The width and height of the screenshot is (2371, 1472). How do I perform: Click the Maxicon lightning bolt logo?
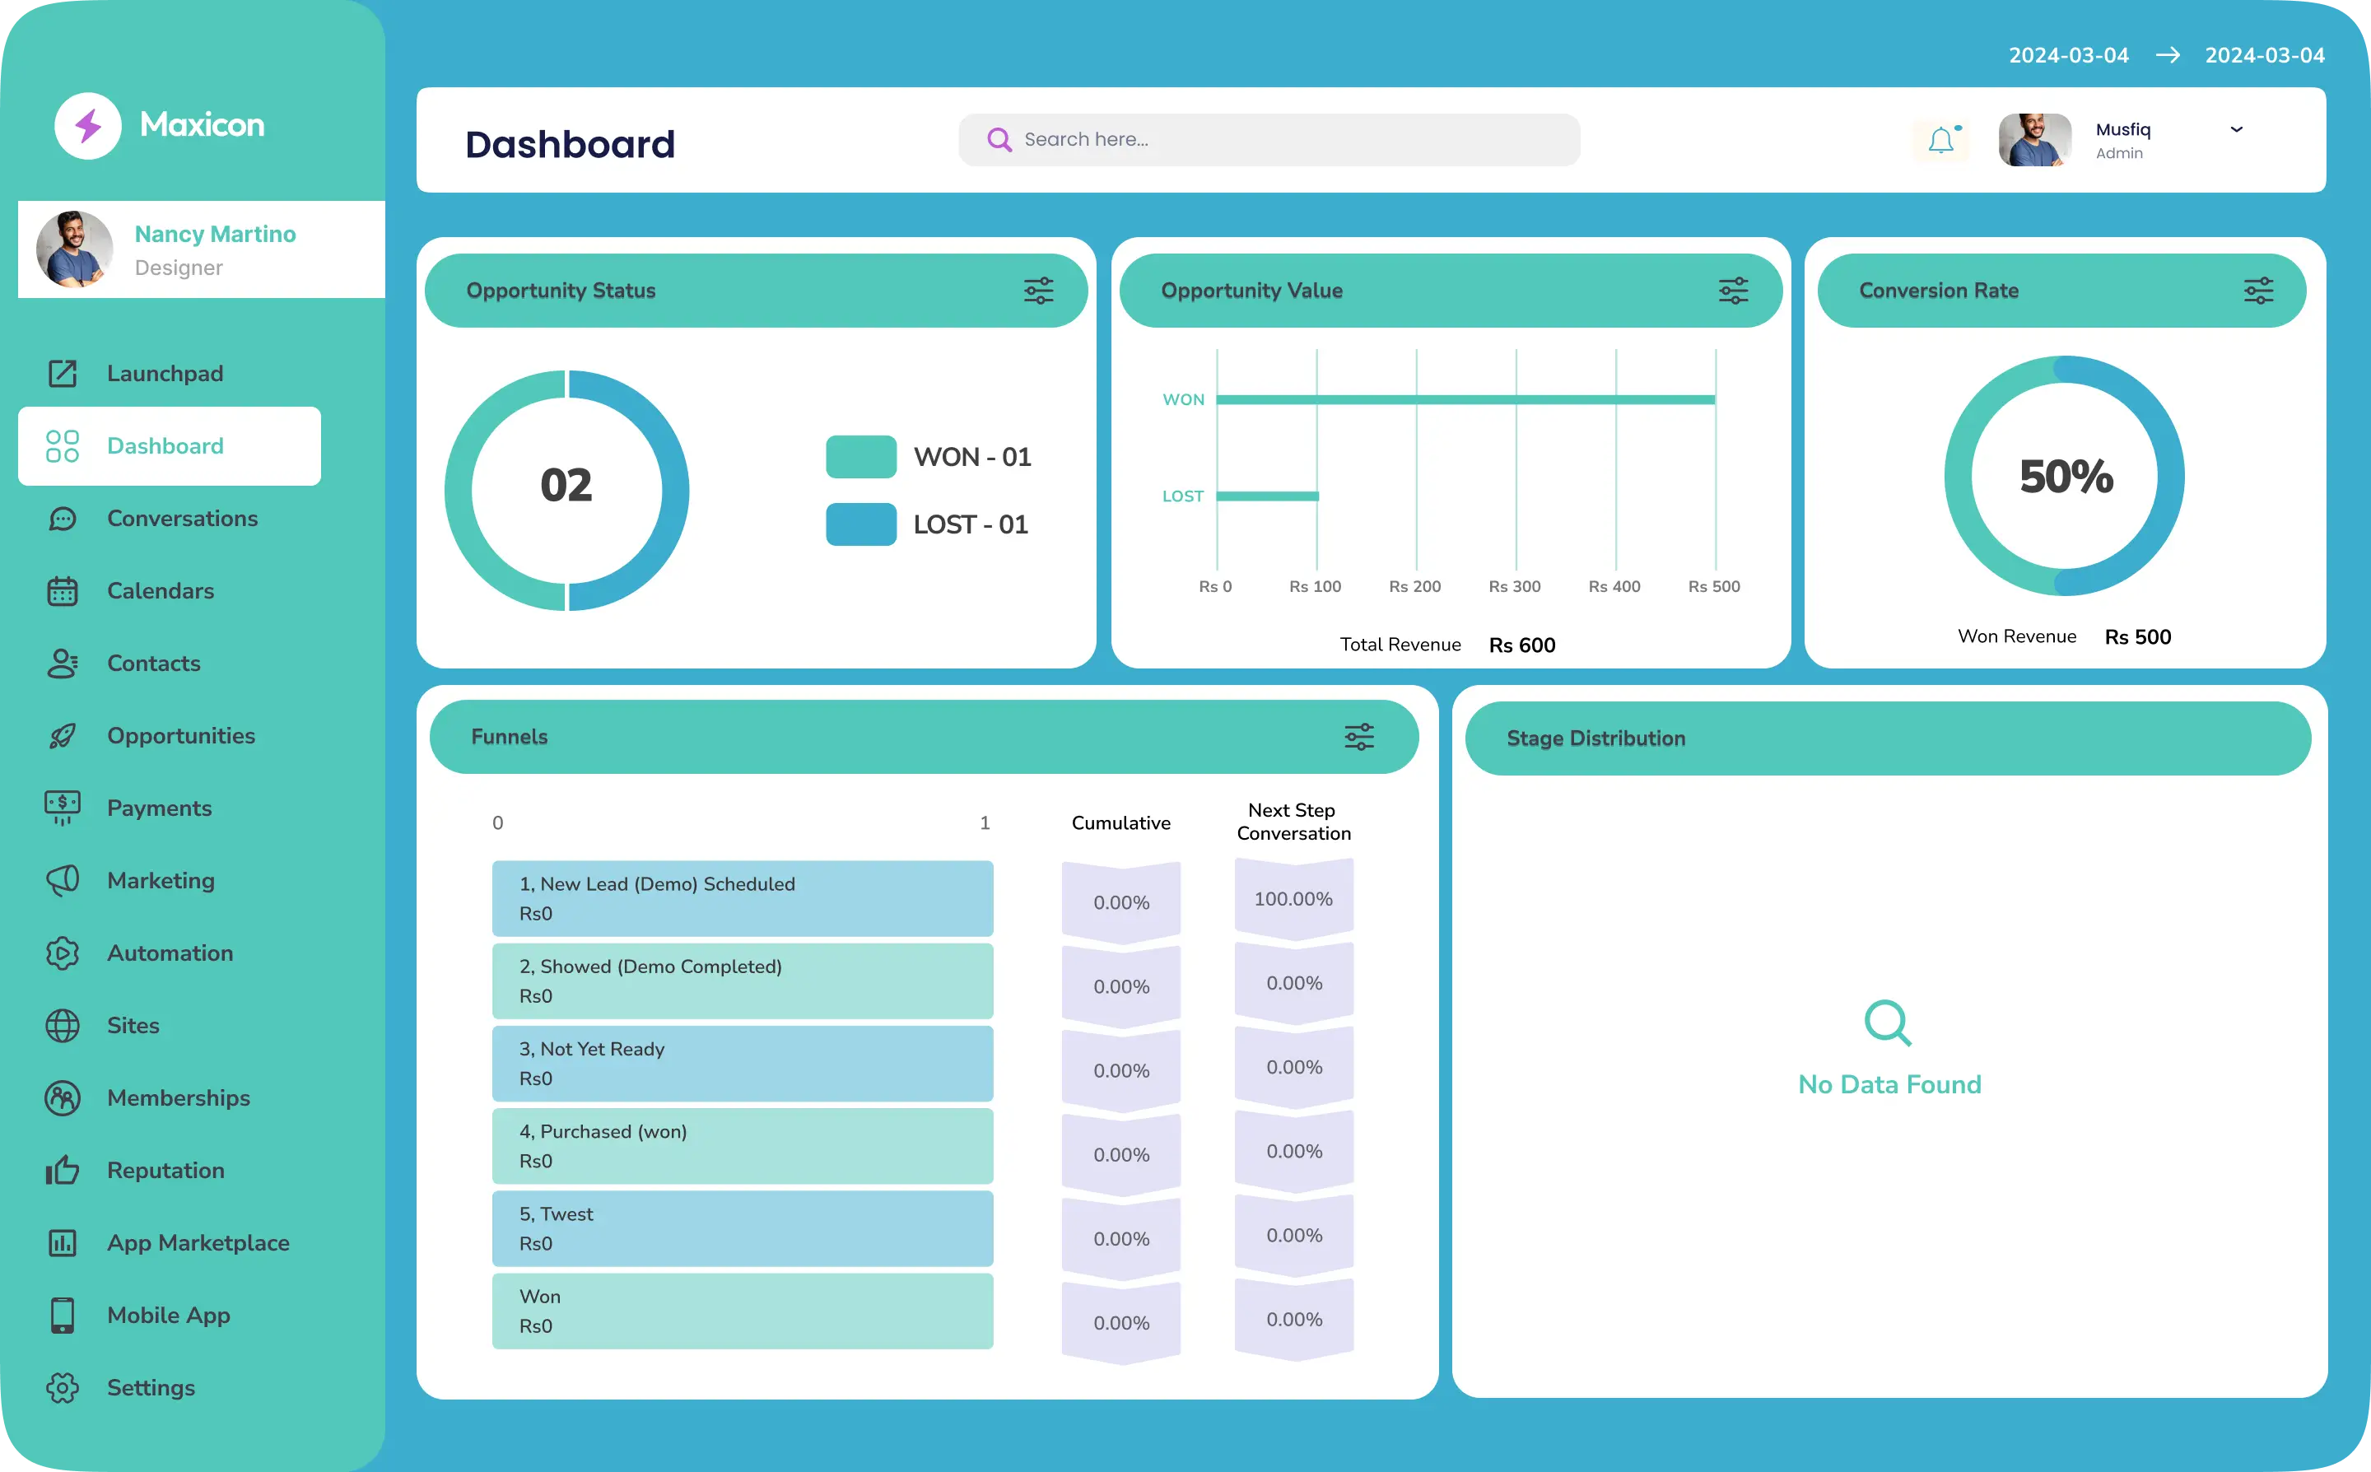[x=87, y=126]
